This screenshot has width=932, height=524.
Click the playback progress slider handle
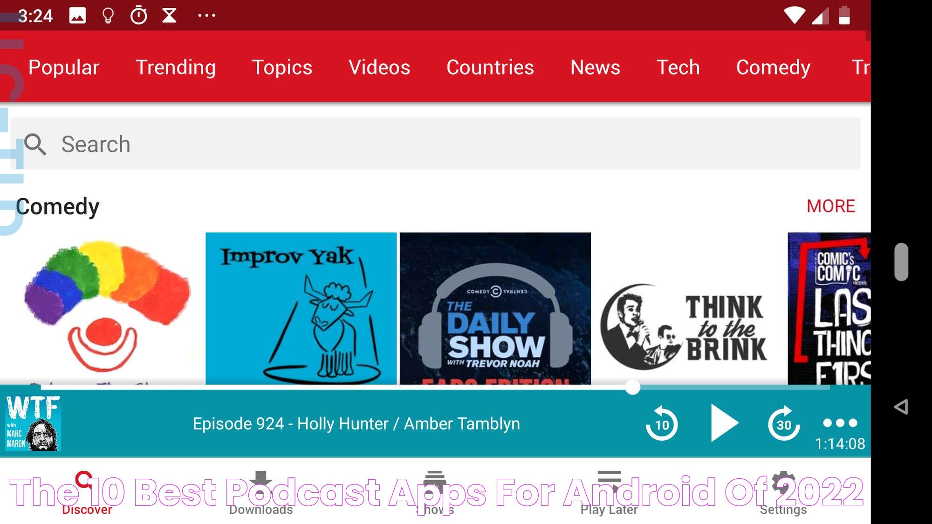632,387
